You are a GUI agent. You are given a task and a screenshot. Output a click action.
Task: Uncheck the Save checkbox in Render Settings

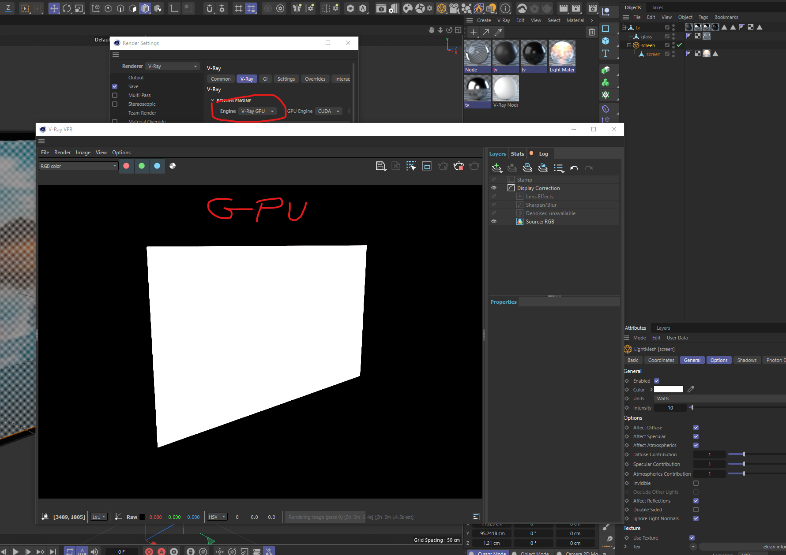coord(115,86)
